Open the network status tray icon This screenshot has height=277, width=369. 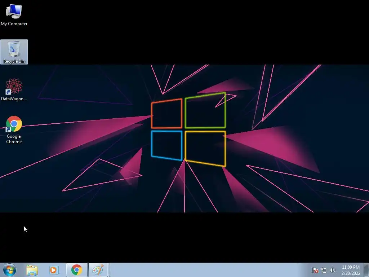[324, 270]
